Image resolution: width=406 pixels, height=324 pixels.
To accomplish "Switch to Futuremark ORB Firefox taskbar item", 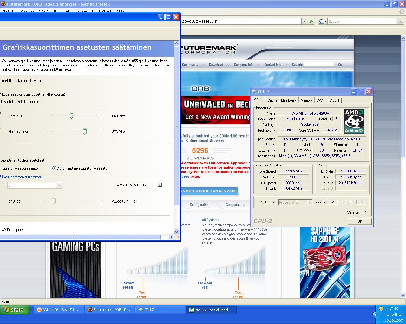I will (110, 310).
